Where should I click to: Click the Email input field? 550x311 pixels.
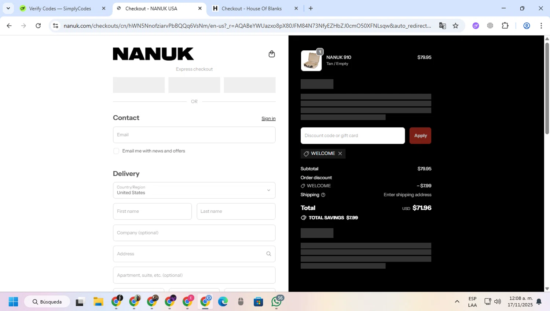[x=194, y=135]
